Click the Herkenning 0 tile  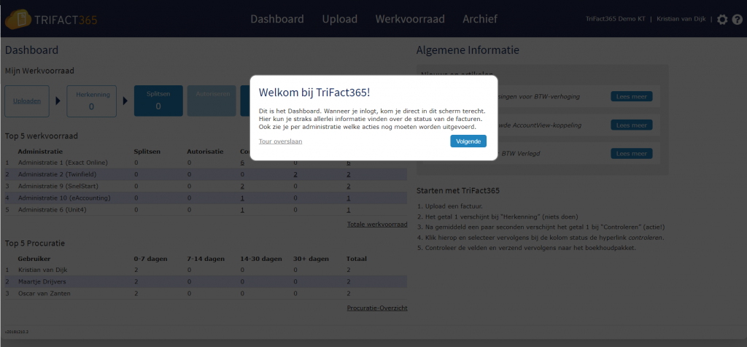click(x=91, y=101)
